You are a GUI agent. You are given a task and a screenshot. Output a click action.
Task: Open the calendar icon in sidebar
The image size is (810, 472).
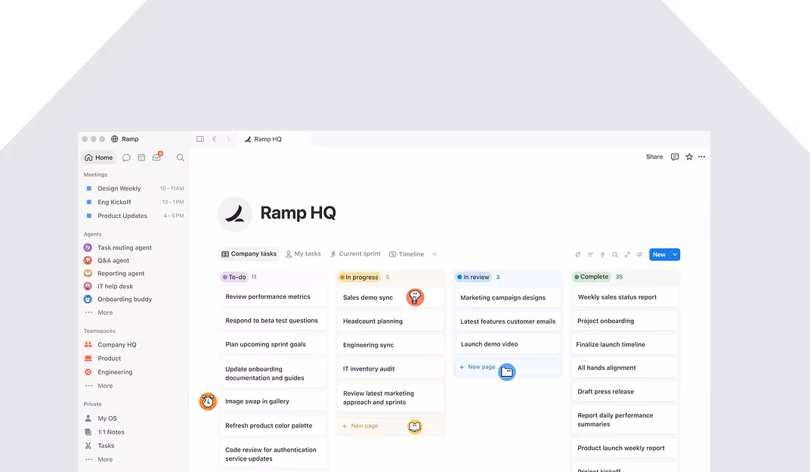coord(141,157)
